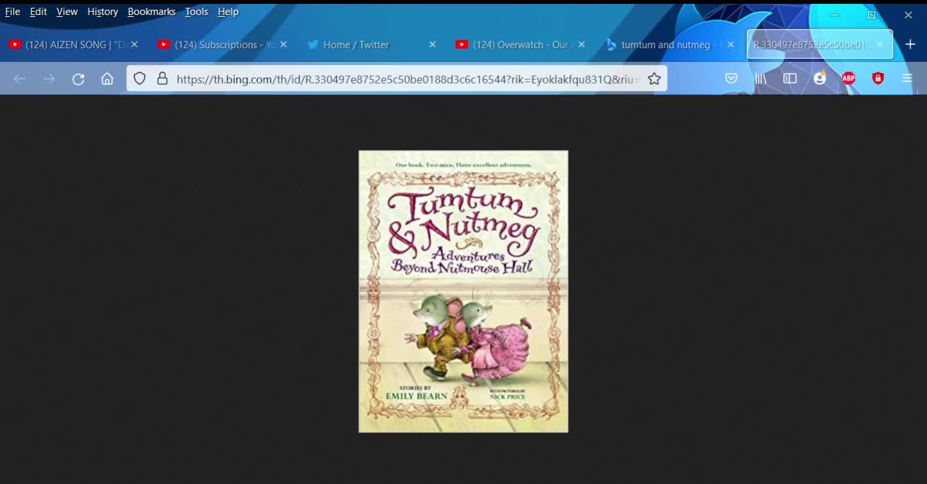Maximize the Firefox window
The width and height of the screenshot is (927, 484).
(871, 14)
